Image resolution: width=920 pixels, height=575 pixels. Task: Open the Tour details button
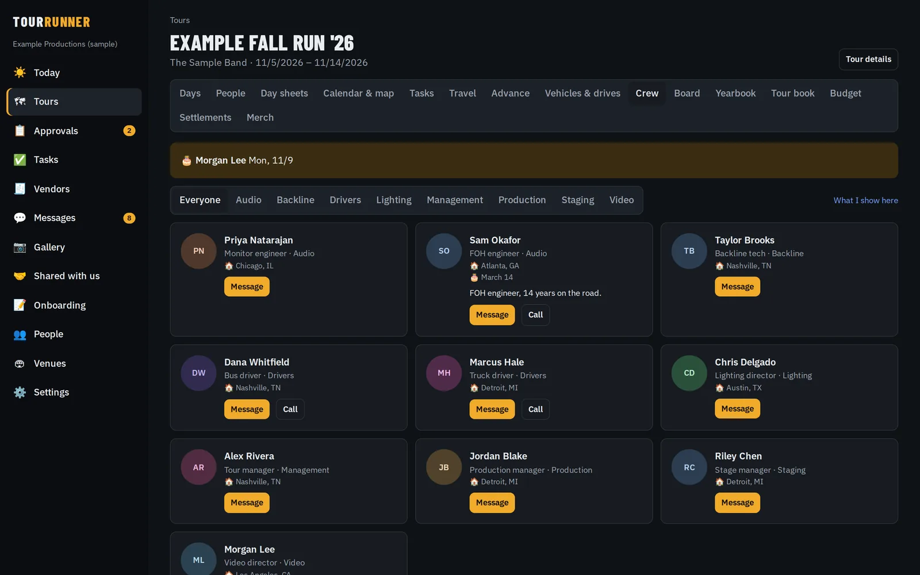pyautogui.click(x=868, y=59)
